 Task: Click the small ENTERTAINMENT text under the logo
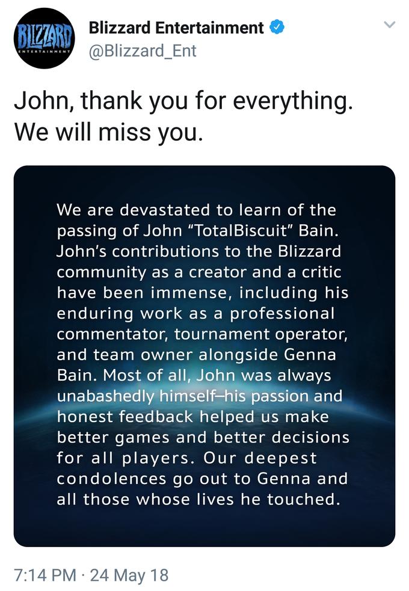pyautogui.click(x=44, y=50)
